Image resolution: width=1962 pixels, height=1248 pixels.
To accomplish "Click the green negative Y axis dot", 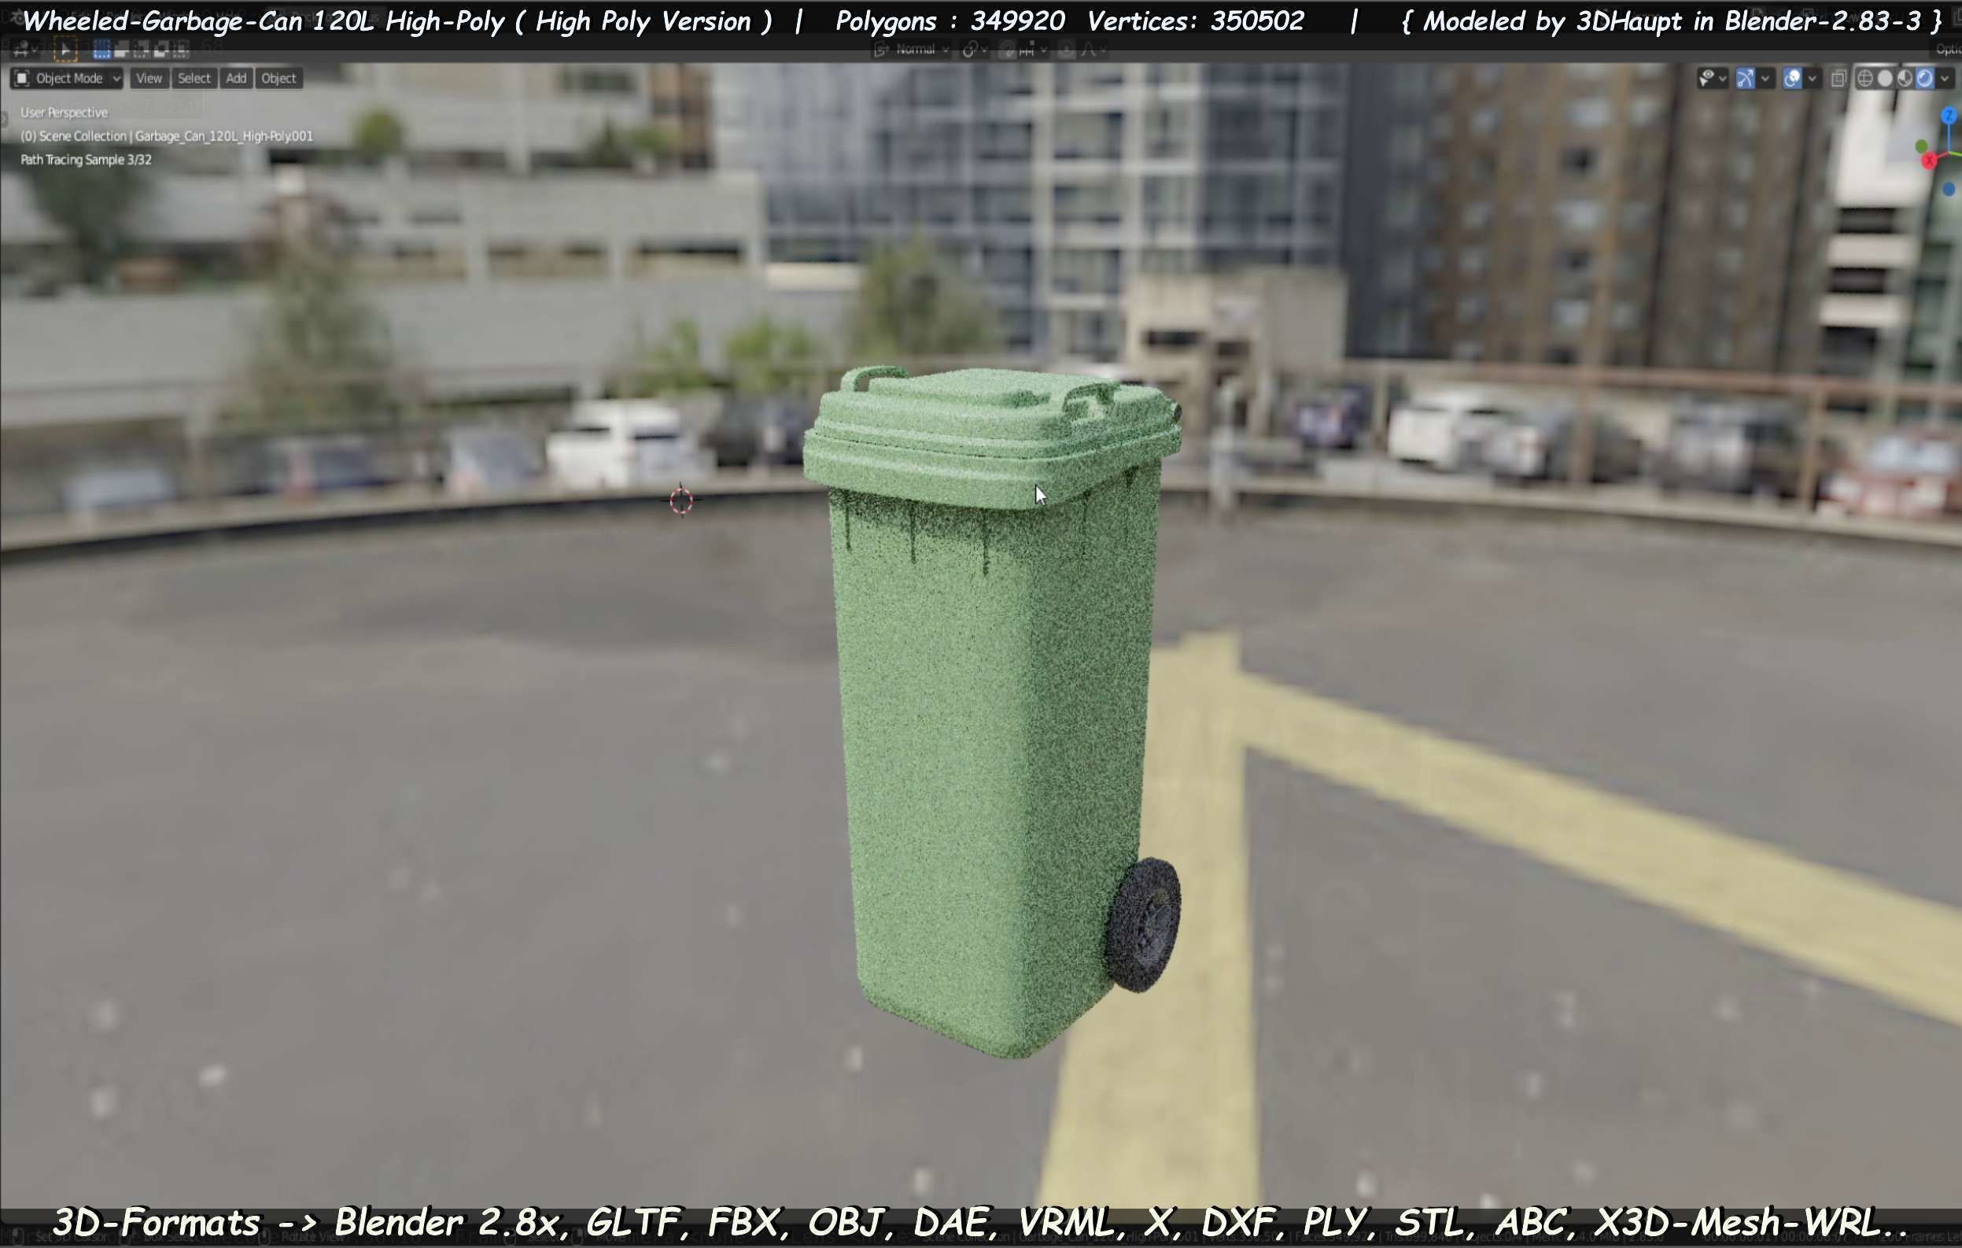I will (x=1921, y=146).
